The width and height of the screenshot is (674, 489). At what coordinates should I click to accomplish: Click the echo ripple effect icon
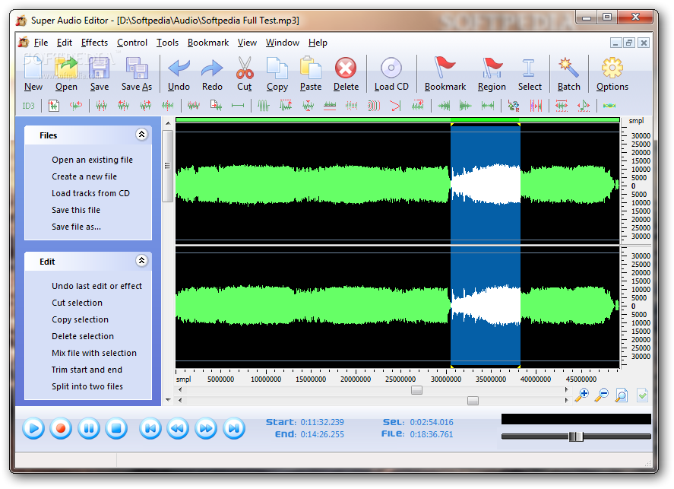374,106
